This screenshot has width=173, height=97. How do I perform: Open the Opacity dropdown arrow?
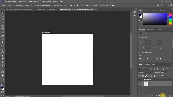click(166, 72)
